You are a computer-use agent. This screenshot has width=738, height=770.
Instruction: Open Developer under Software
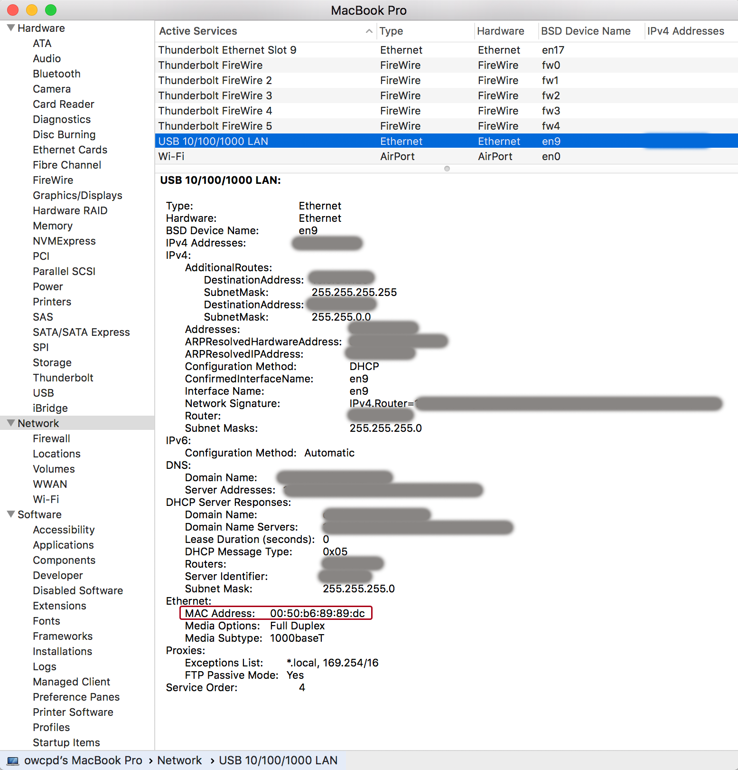click(x=58, y=575)
